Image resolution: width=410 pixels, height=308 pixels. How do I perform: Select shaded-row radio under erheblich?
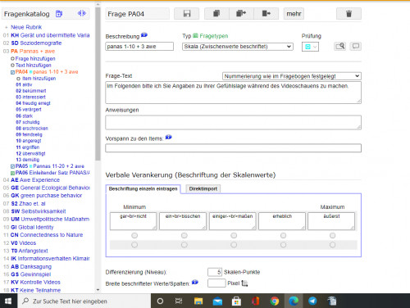click(x=283, y=245)
